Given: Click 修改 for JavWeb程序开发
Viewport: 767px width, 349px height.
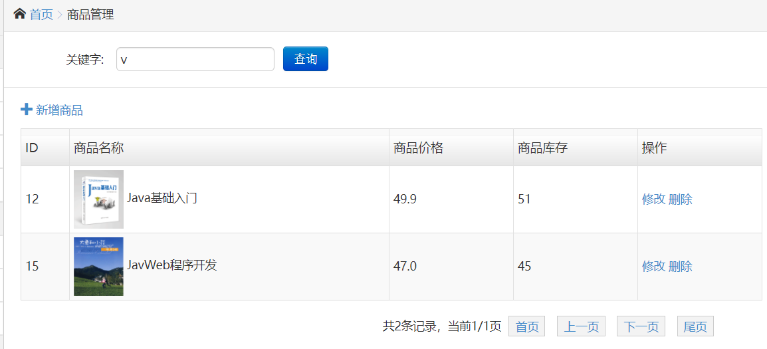Looking at the screenshot, I should click(x=653, y=267).
